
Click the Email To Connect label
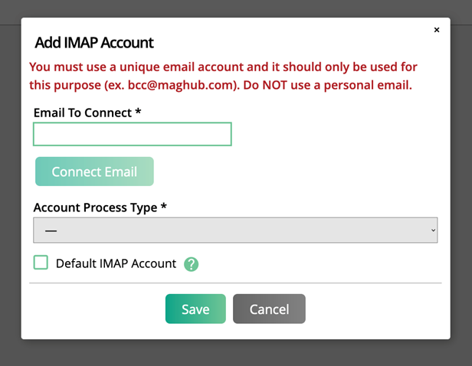pos(83,113)
